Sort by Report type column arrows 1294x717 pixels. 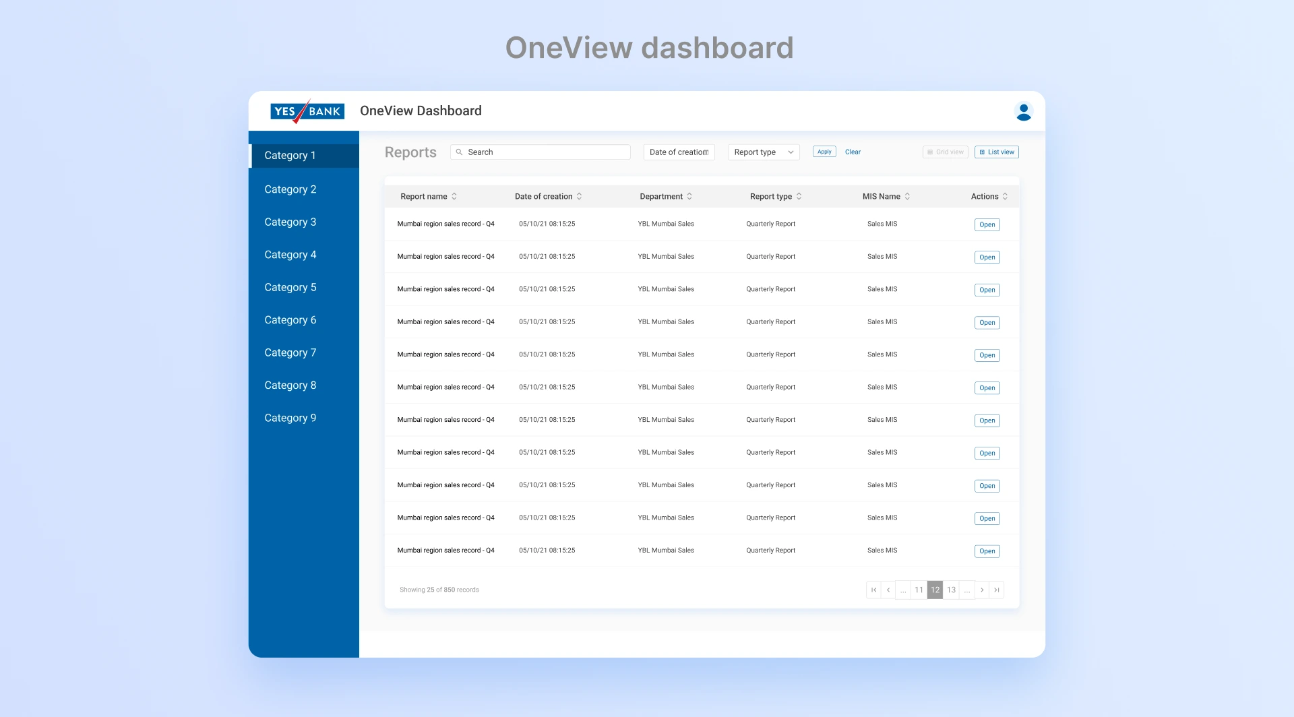coord(799,196)
